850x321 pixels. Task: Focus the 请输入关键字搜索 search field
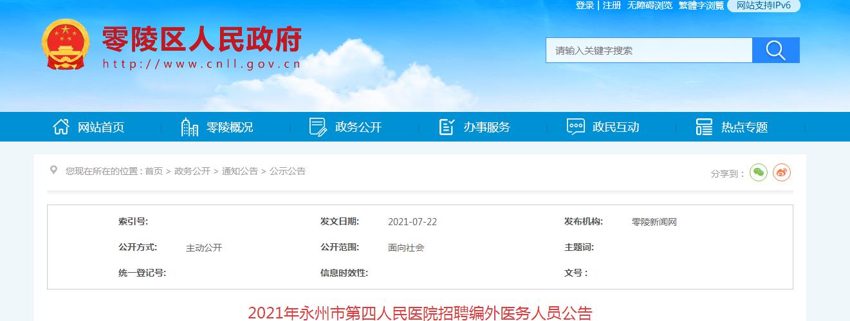[x=649, y=50]
